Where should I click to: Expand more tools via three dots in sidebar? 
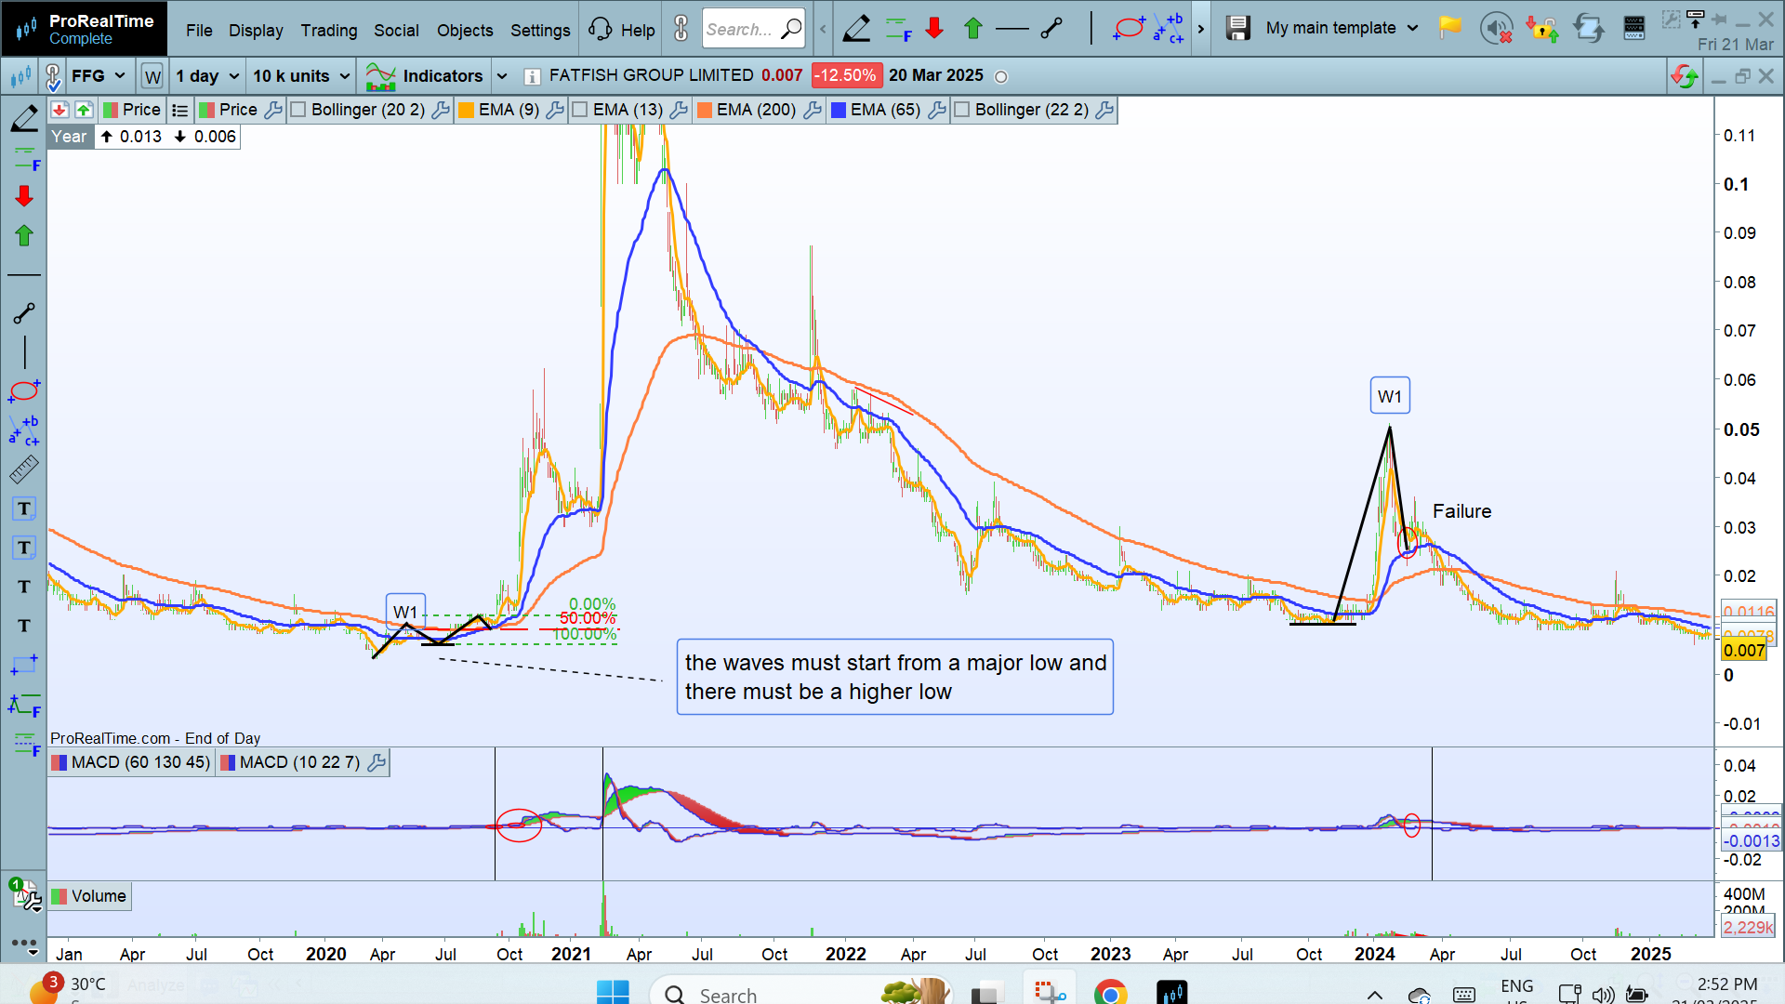(x=24, y=945)
